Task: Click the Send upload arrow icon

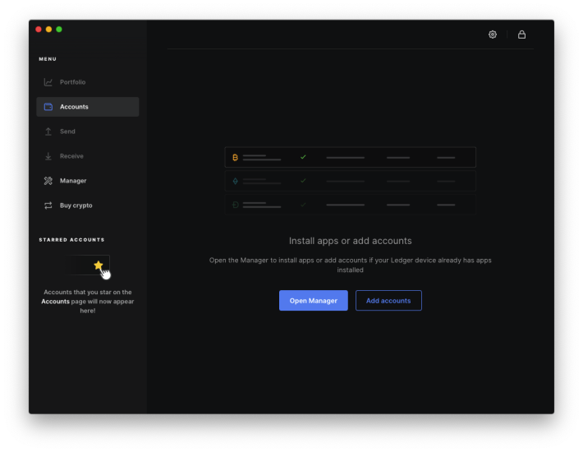Action: pyautogui.click(x=48, y=131)
